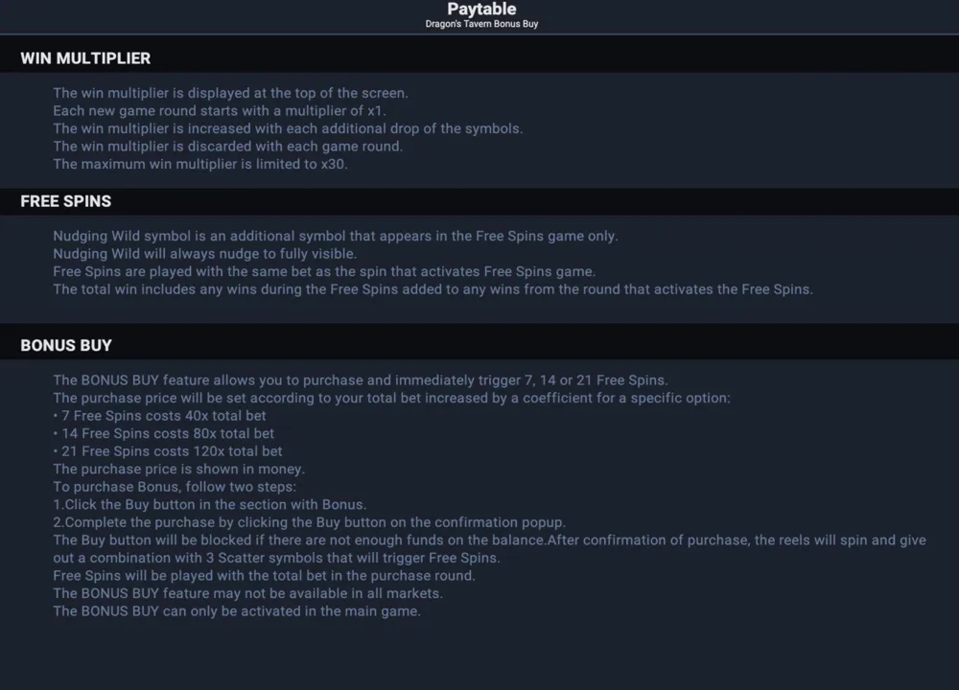Select the WIN MULTIPLIER section header

[85, 58]
